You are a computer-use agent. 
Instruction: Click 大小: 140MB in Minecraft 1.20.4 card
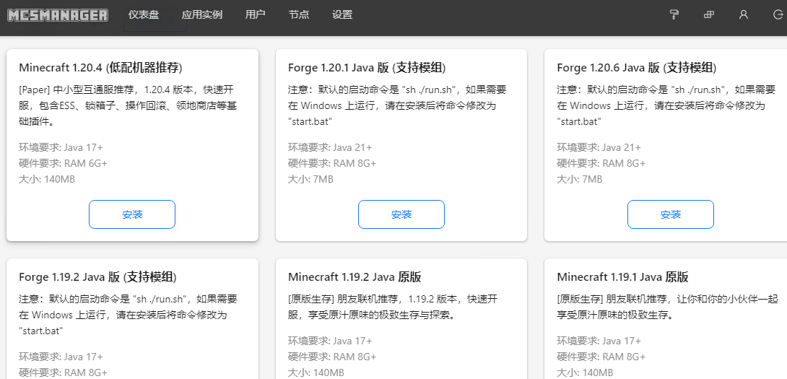(47, 179)
